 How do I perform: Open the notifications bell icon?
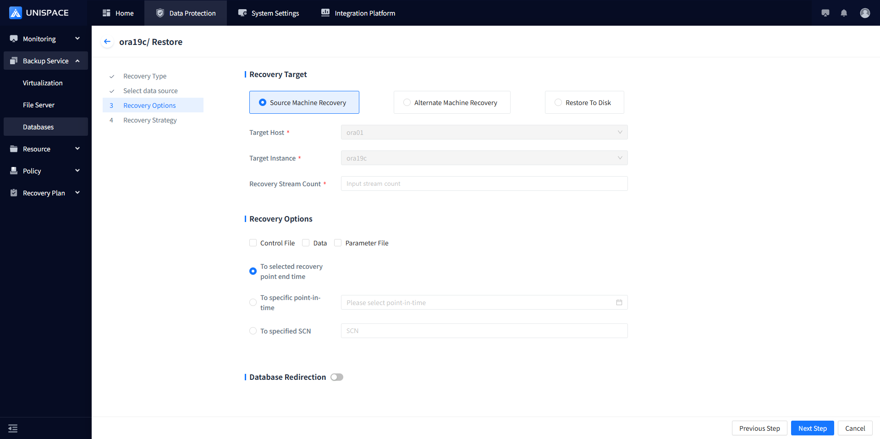[844, 13]
